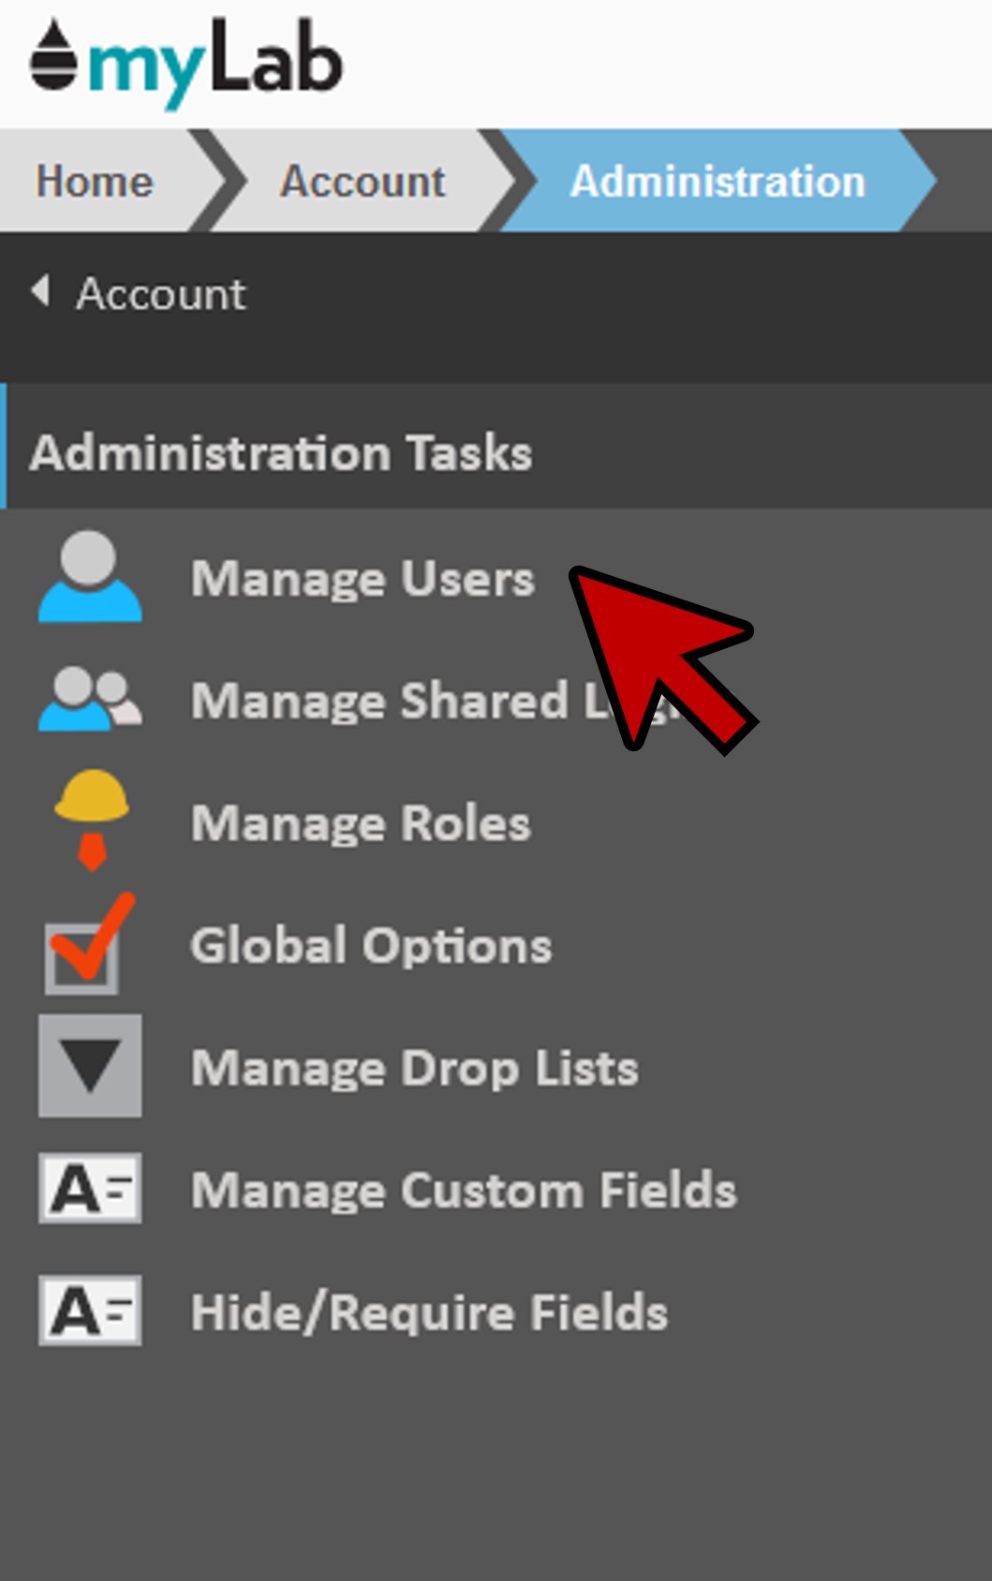
Task: Click the Manage Drop Lists arrow icon
Action: pos(90,1066)
